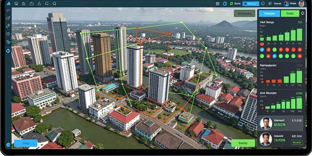Open the four-square grid view icon
Screen dimensions: 312x156
[x=218, y=4]
